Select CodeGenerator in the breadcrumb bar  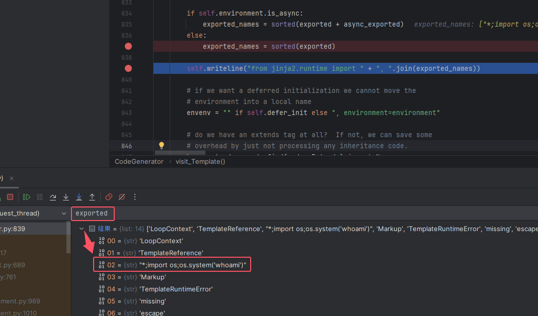pos(139,161)
